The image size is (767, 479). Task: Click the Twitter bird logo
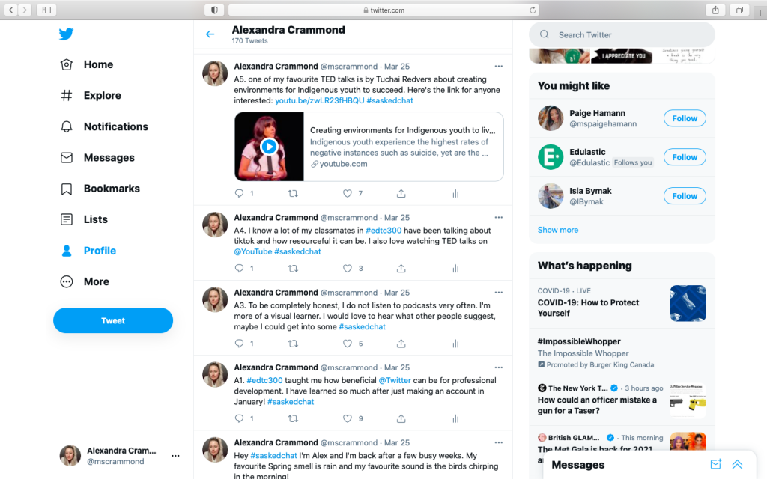click(66, 34)
